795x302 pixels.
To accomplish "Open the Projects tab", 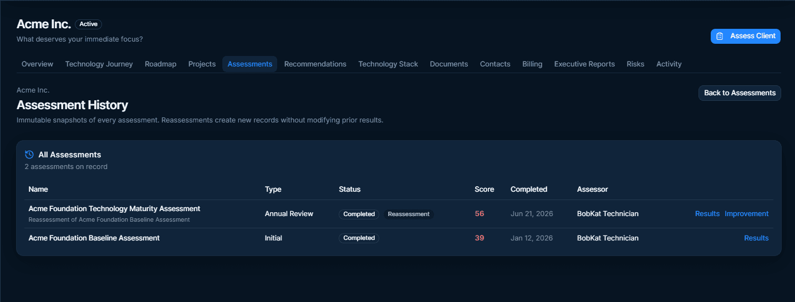I will pos(202,64).
